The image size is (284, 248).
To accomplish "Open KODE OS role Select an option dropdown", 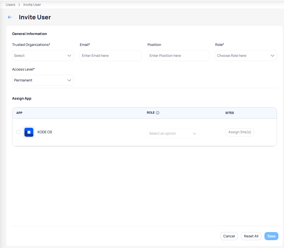I will 173,133.
